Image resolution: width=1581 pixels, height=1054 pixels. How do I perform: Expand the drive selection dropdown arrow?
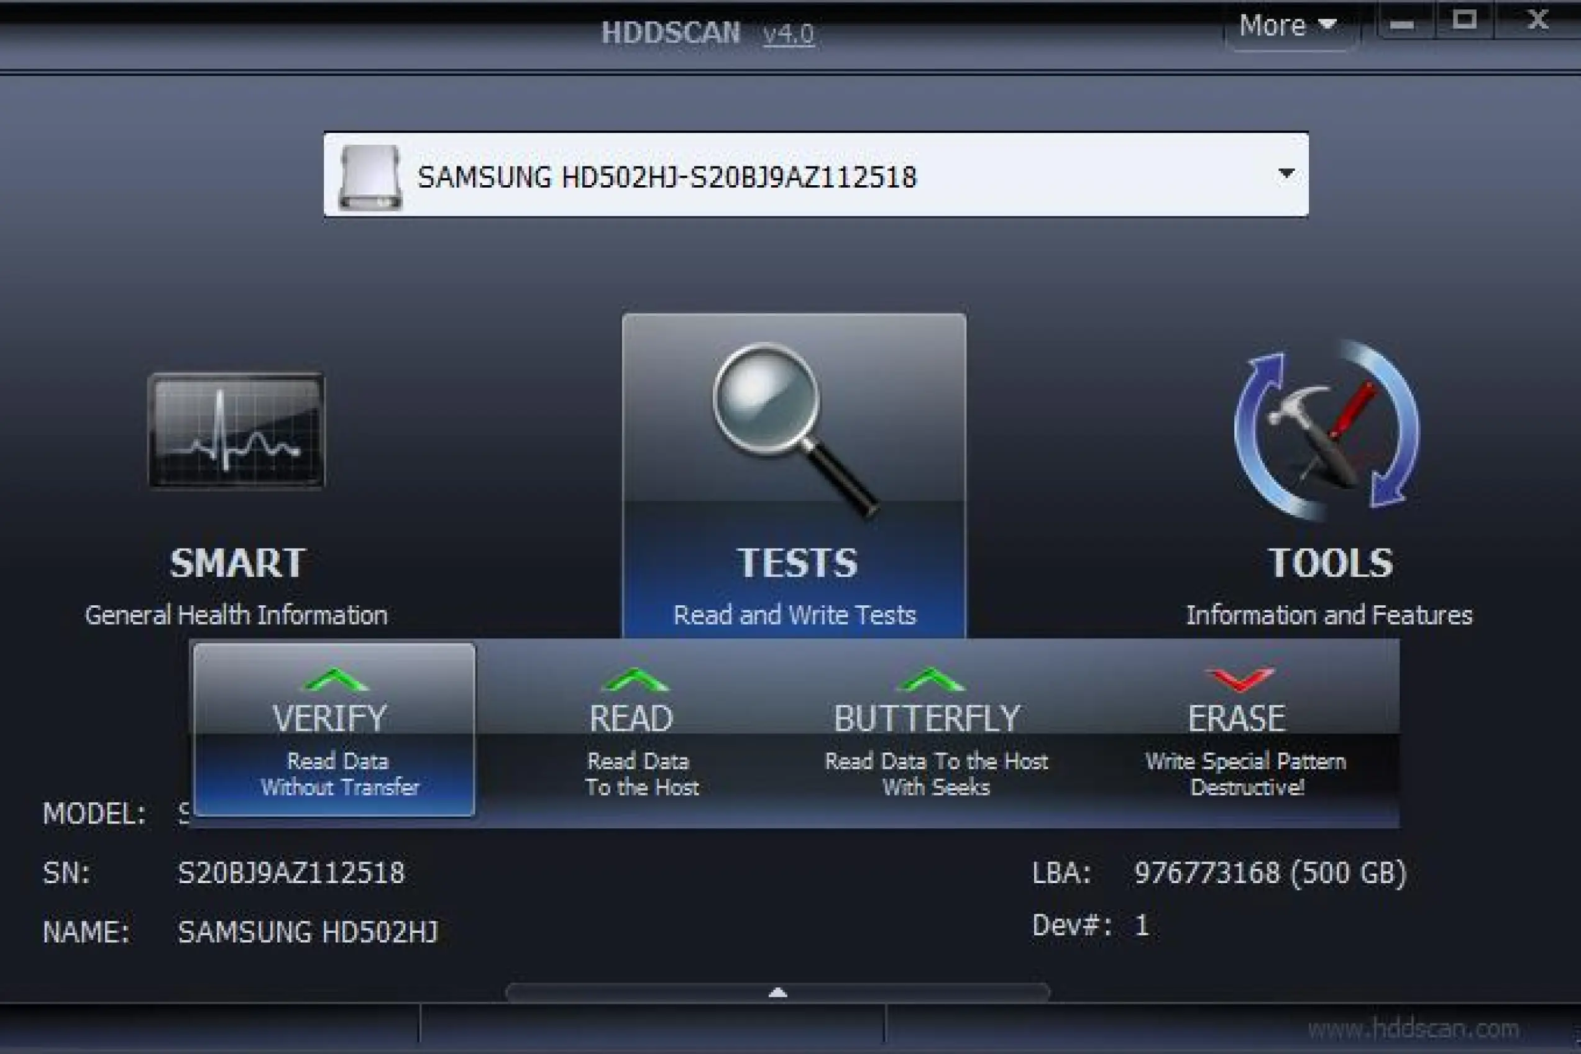click(1285, 173)
